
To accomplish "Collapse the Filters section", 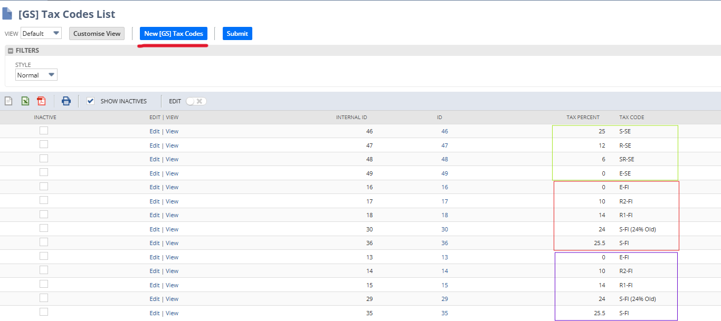I will coord(11,51).
